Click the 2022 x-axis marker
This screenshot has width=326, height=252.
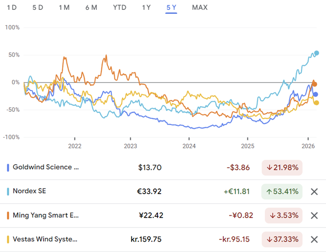74,146
